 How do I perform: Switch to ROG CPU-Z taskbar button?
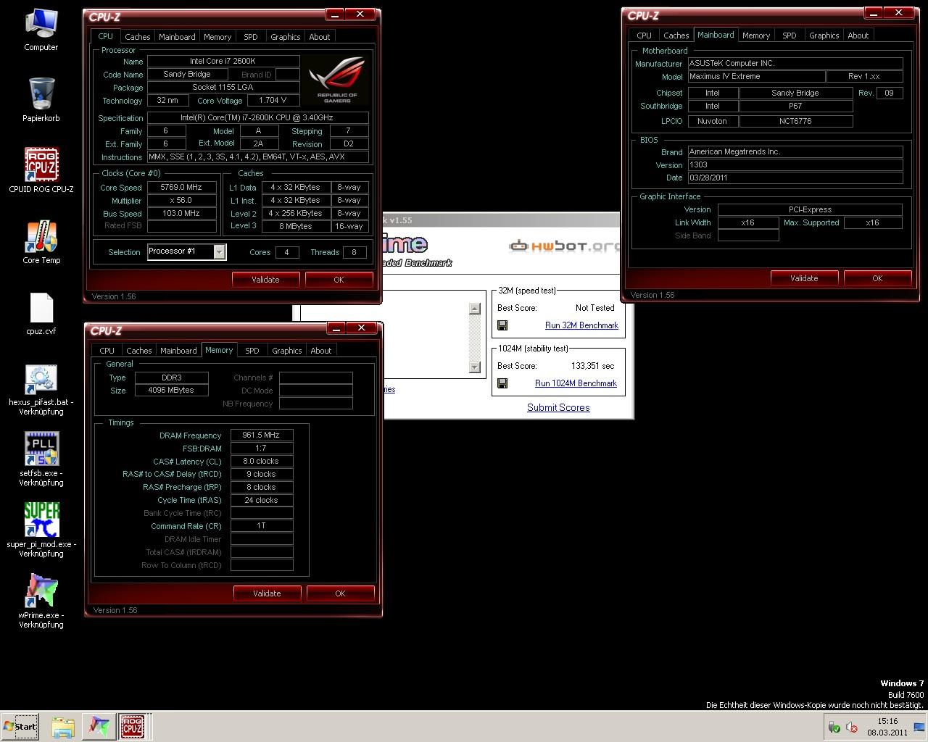click(x=132, y=727)
